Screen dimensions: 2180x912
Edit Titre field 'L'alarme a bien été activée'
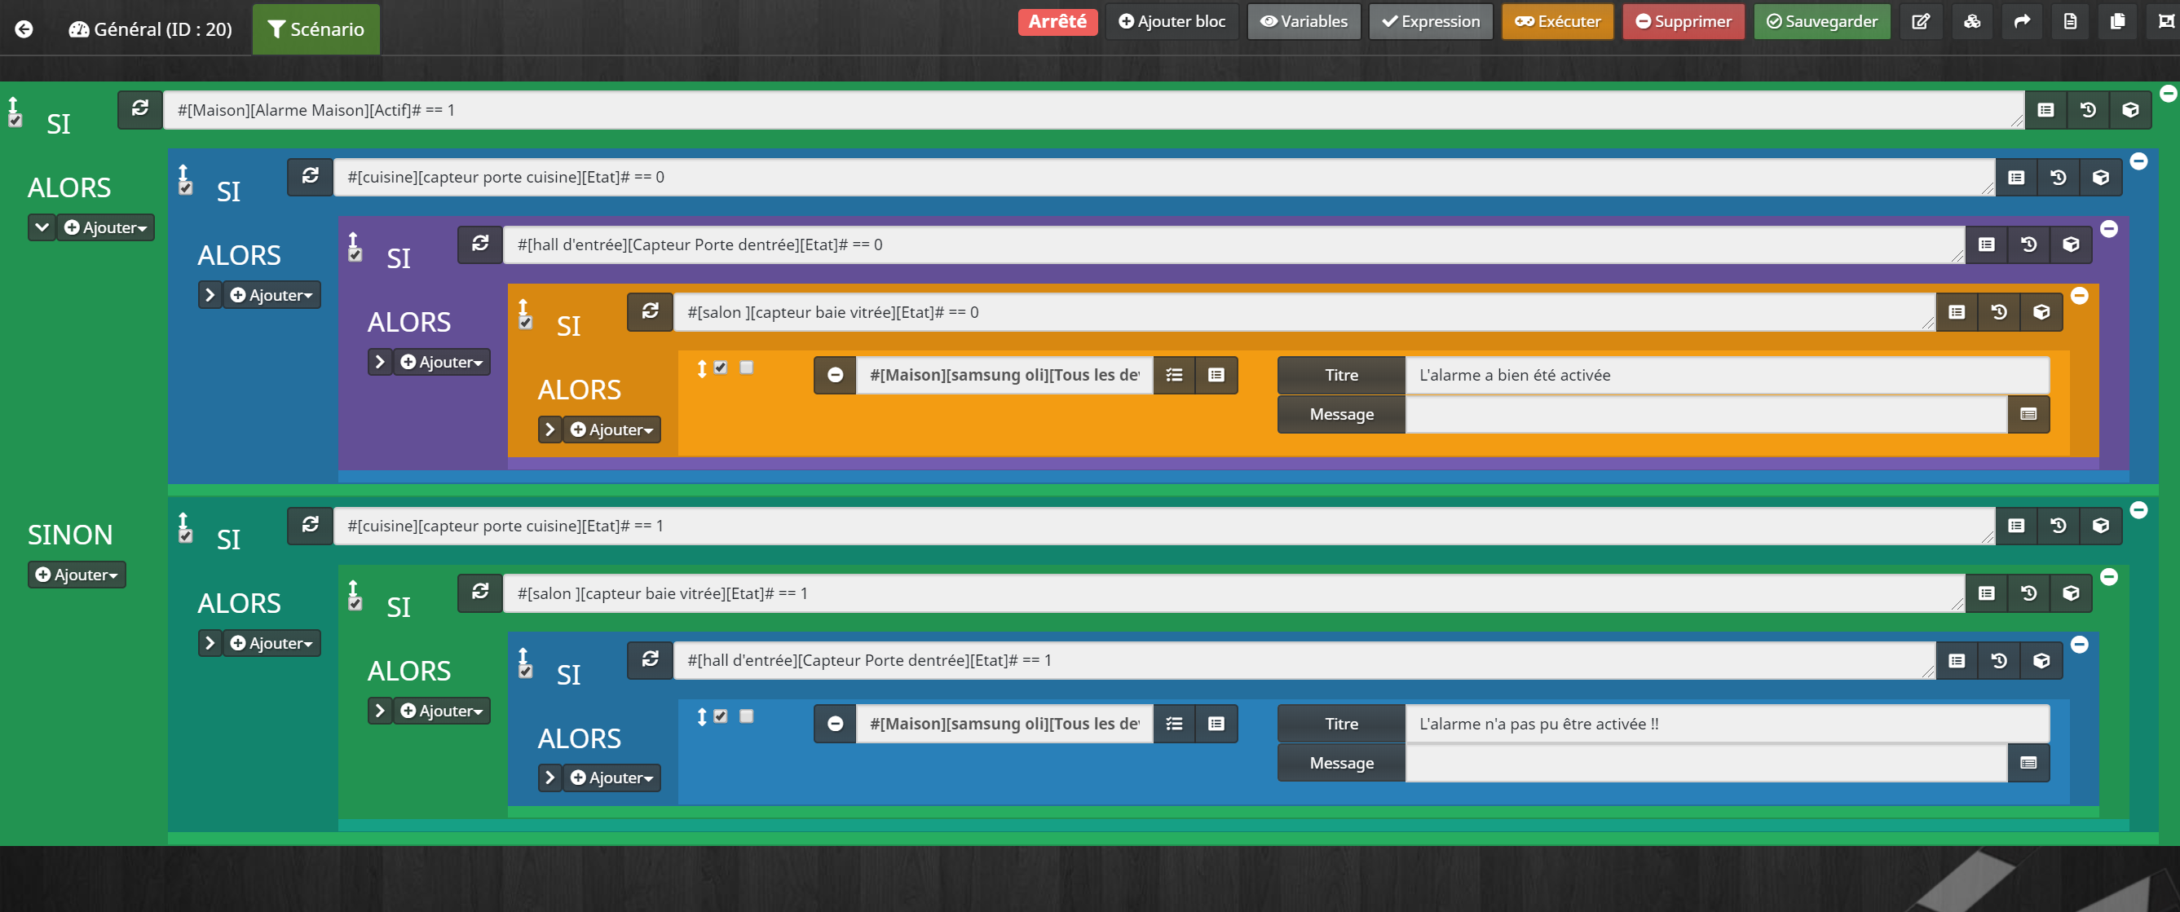1728,375
